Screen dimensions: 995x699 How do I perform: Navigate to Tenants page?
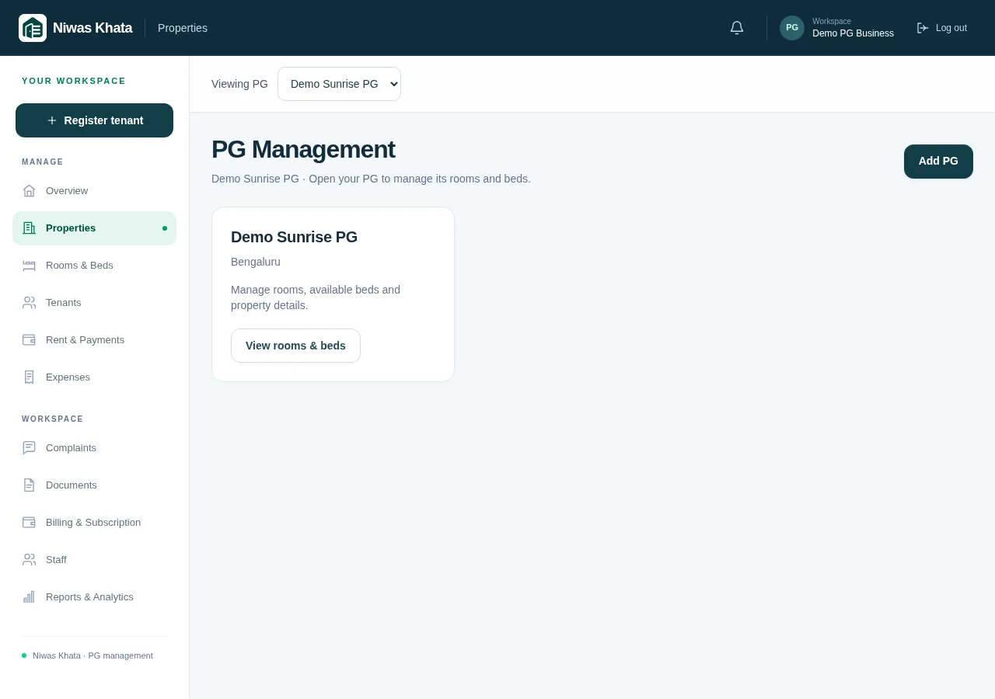point(94,302)
